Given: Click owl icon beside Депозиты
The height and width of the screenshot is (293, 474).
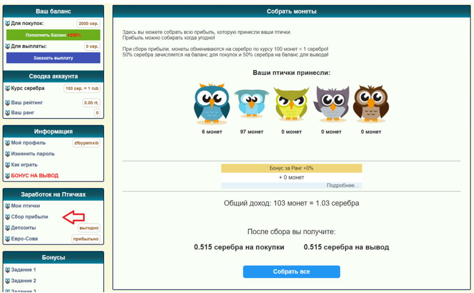Looking at the screenshot, I should coord(7,228).
